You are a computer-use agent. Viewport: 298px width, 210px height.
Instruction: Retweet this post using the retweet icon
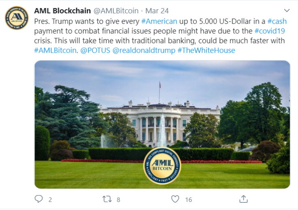coord(107,199)
